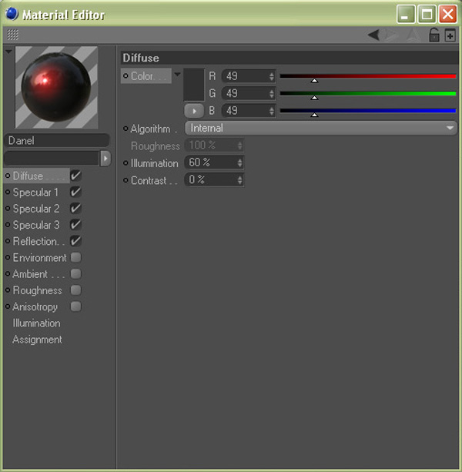This screenshot has width=462, height=472.
Task: Toggle the lock icon in top toolbar
Action: pyautogui.click(x=434, y=35)
